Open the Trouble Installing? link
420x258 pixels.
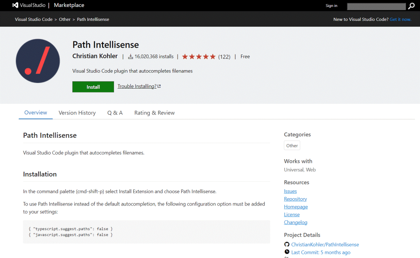(x=137, y=86)
